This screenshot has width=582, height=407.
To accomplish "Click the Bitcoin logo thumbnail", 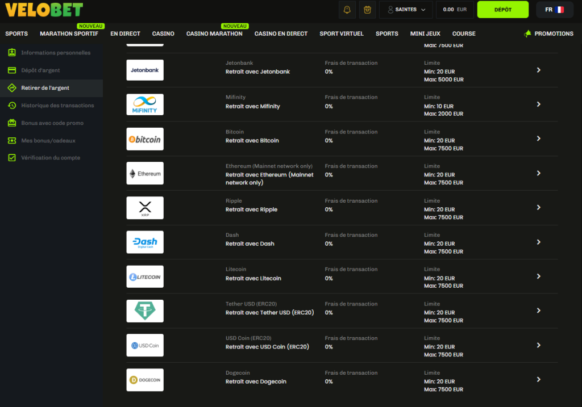I will (x=145, y=139).
